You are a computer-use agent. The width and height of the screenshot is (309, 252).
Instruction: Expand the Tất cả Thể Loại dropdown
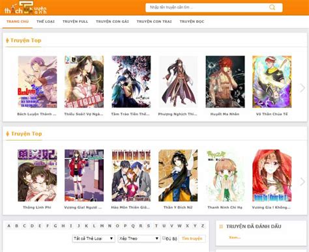point(93,238)
